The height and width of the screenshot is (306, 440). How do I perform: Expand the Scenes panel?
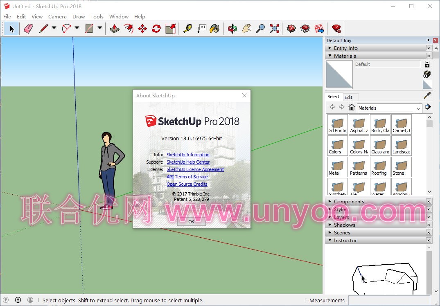click(x=330, y=232)
